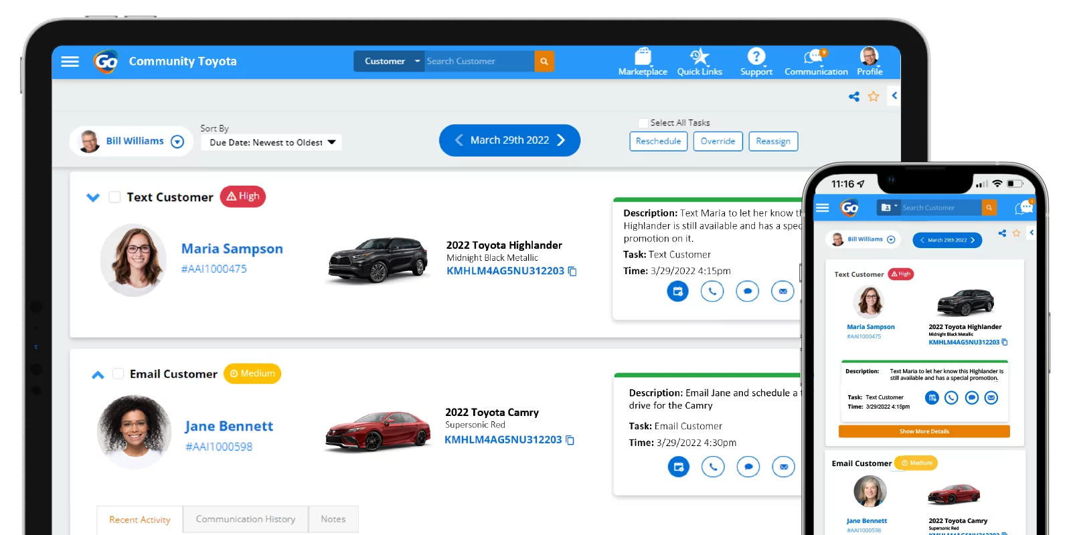The width and height of the screenshot is (1071, 535).
Task: Open the Customer search type dropdown
Action: 389,61
